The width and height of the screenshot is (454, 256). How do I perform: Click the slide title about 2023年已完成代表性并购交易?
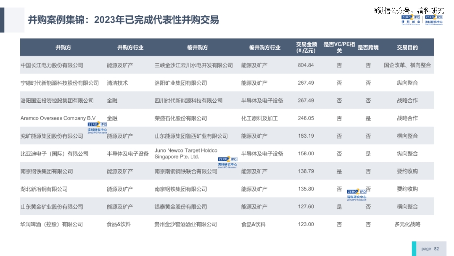(x=123, y=20)
